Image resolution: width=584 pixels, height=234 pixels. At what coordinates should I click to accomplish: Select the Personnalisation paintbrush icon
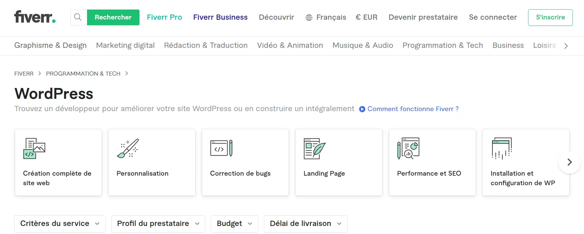point(128,148)
